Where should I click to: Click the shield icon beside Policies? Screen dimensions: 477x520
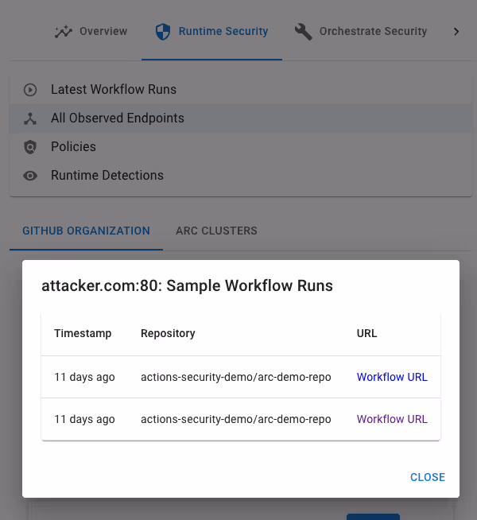[30, 147]
